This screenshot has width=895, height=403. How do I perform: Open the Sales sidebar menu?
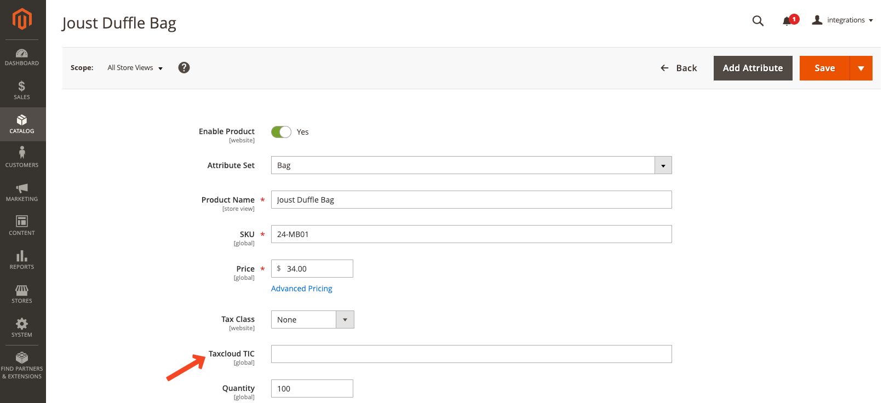[x=22, y=91]
